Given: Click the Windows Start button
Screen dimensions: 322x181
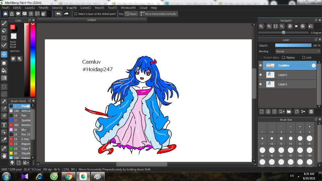Looking at the screenshot, I should coord(6,177).
